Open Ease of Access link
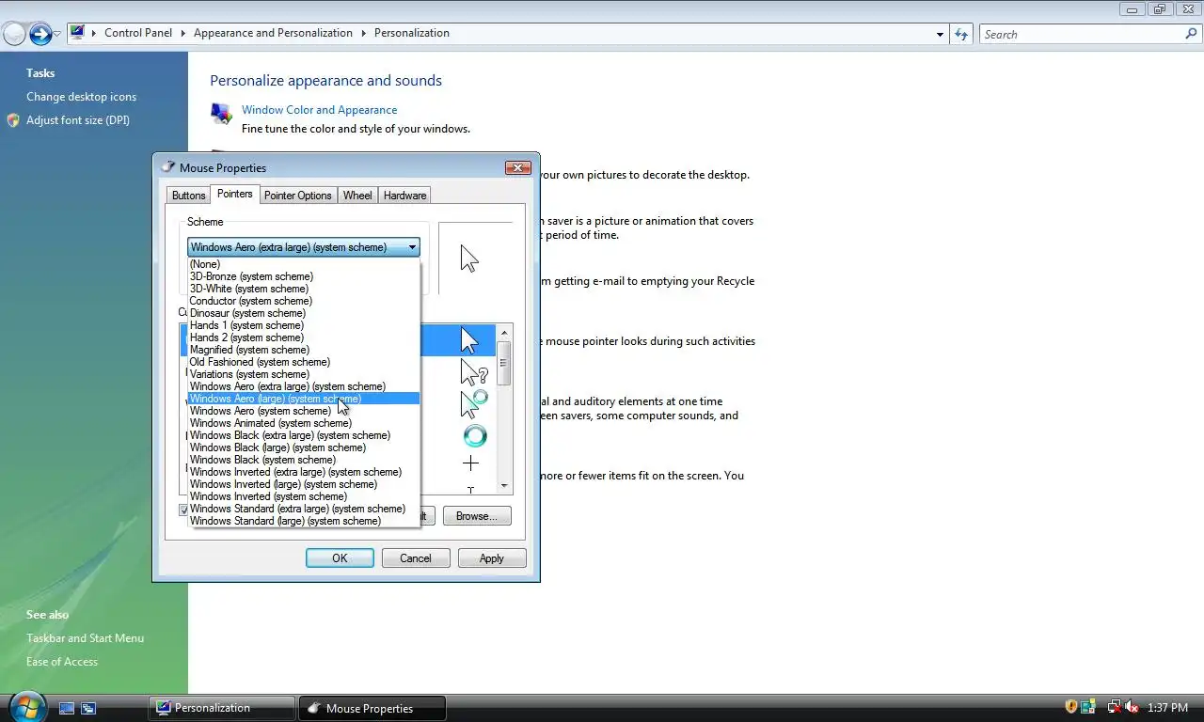Viewport: 1204px width, 722px height. click(62, 662)
